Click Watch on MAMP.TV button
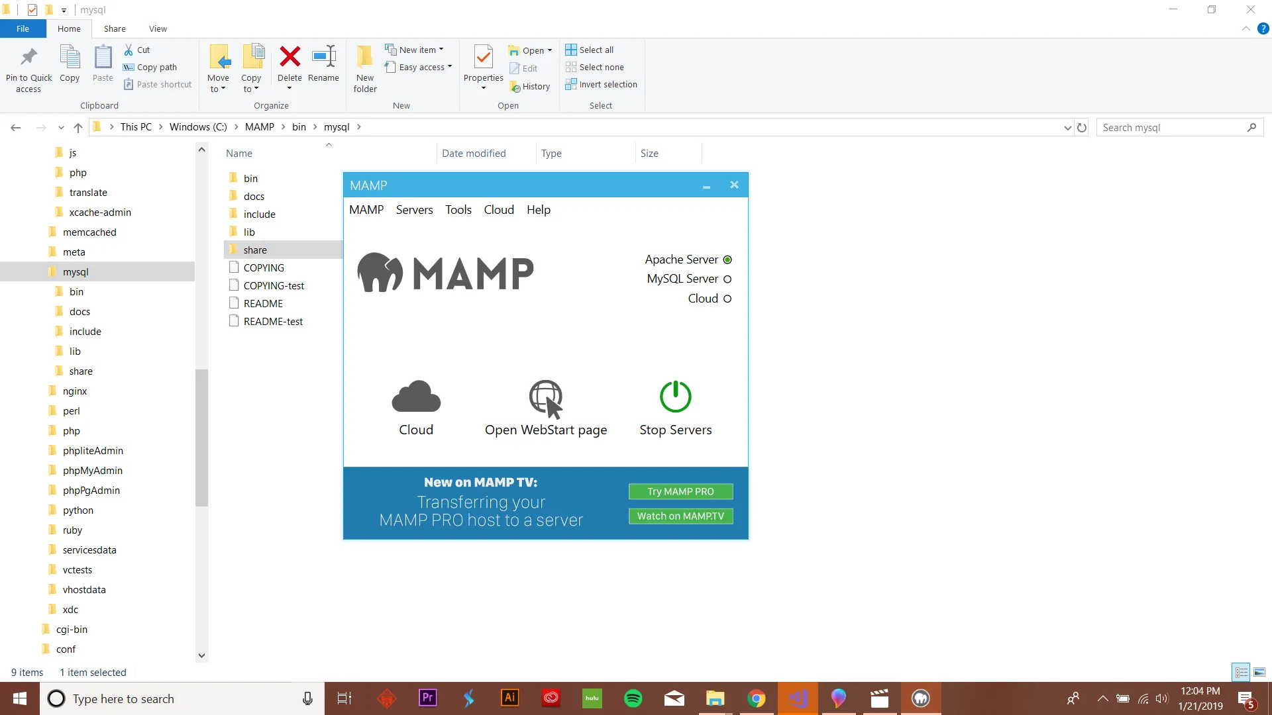Screen dimensions: 1272x715 click(680, 516)
